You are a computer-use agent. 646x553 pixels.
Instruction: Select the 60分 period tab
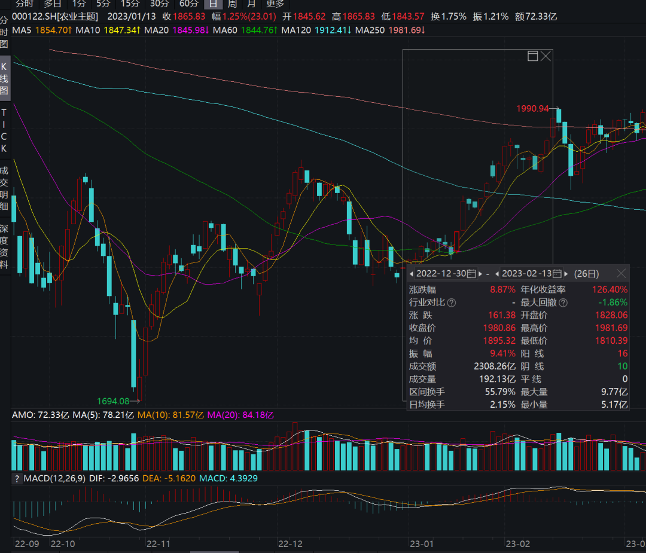(189, 4)
